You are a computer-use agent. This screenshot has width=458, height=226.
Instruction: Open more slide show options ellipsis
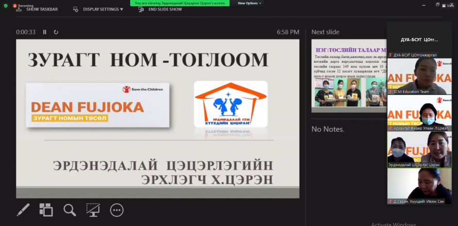[117, 210]
